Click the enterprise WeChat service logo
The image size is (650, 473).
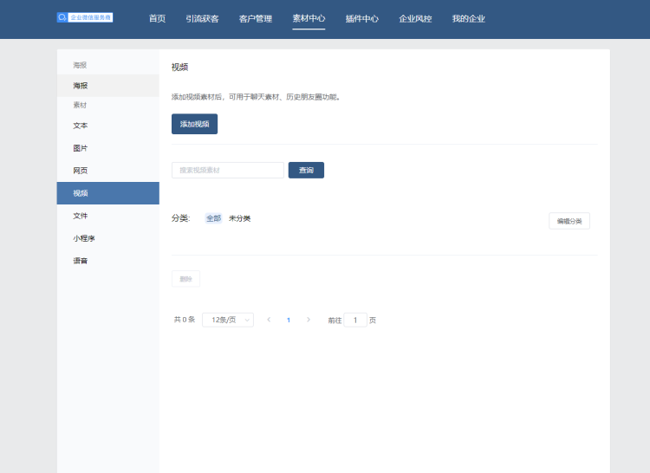85,17
